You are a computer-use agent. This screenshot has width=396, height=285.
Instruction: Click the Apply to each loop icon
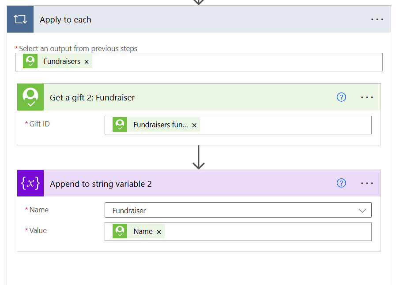tap(20, 19)
